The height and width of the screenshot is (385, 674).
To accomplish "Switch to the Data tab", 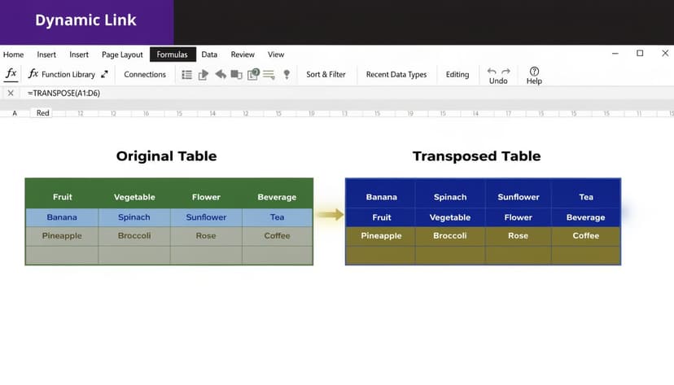I will tap(209, 55).
